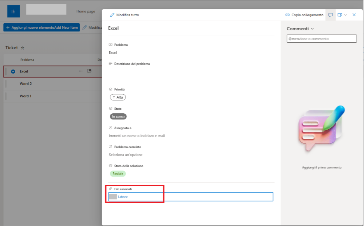Open the form customization icon dropdown
364x246 pixels.
[342, 15]
